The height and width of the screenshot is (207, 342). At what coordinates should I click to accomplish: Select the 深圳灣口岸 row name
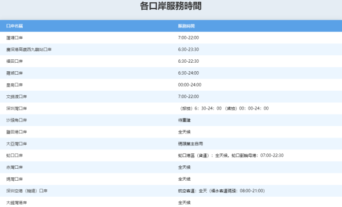pyautogui.click(x=17, y=108)
